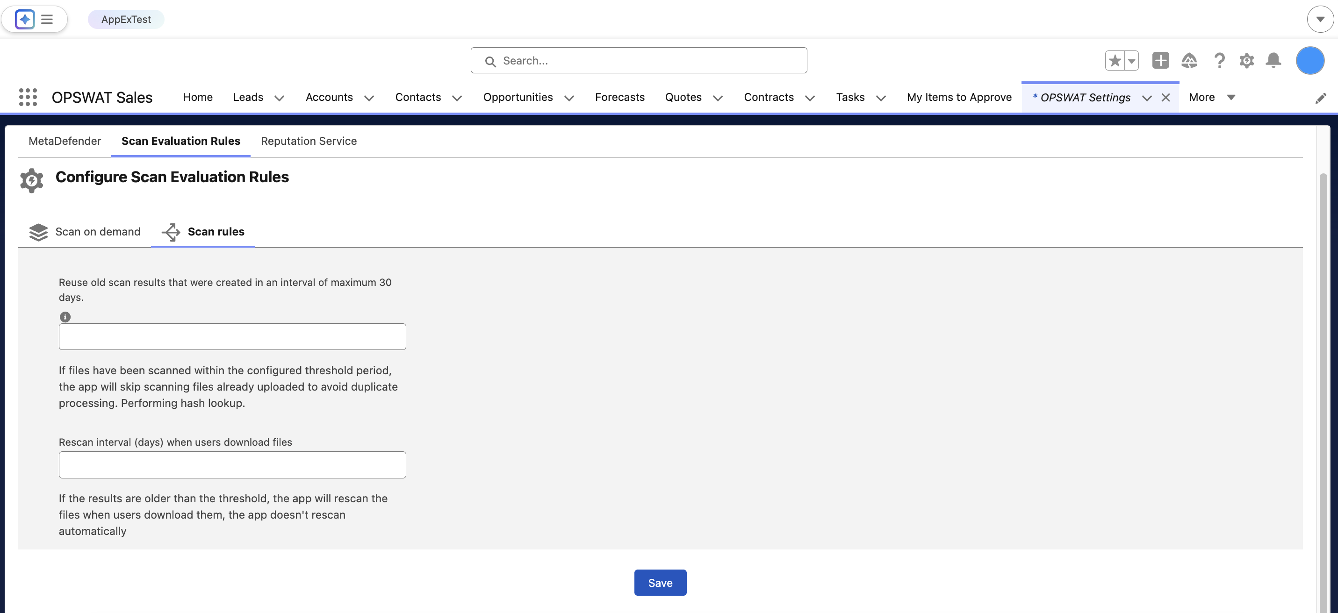Viewport: 1338px width, 613px height.
Task: Click the Help question mark icon
Action: pyautogui.click(x=1219, y=61)
